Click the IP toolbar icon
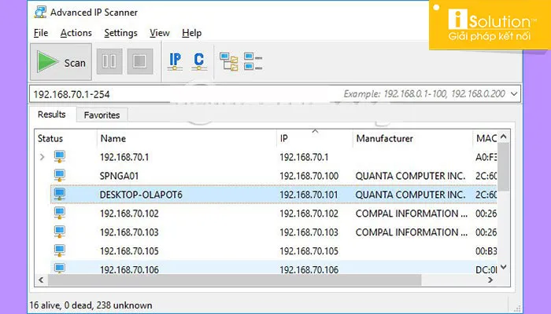Screen dimensions: 551x314 point(175,61)
